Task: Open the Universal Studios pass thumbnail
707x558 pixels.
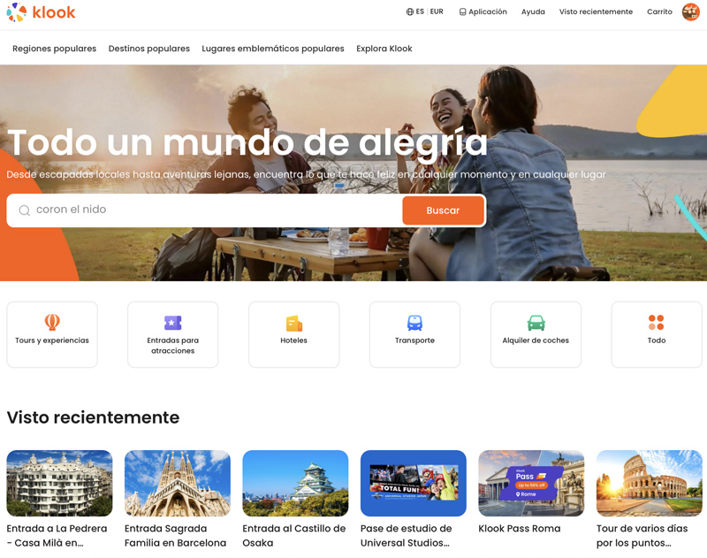Action: click(x=414, y=483)
